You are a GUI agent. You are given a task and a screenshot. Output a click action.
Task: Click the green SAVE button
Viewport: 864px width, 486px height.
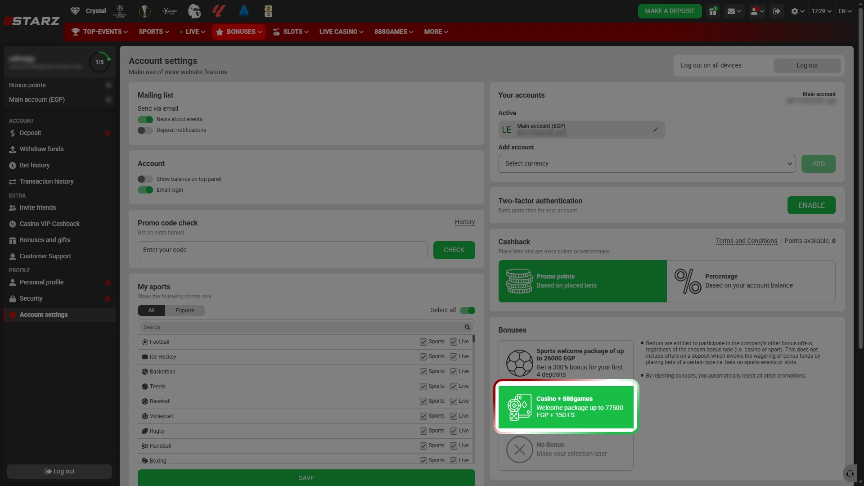pyautogui.click(x=306, y=478)
